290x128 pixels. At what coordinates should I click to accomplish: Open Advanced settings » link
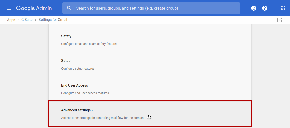(77, 110)
